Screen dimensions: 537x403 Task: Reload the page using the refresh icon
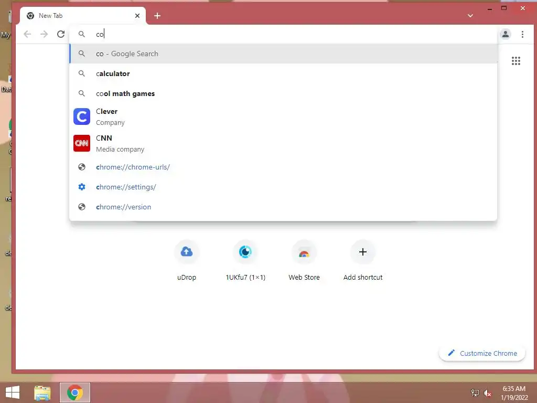(x=61, y=34)
